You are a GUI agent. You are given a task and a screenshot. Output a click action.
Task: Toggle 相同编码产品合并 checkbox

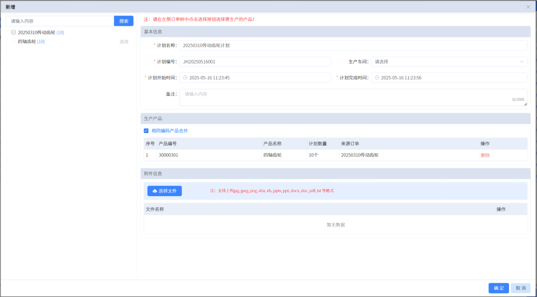(x=146, y=131)
